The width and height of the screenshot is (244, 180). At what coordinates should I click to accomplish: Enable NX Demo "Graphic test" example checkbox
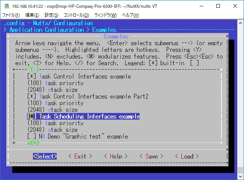[31, 136]
